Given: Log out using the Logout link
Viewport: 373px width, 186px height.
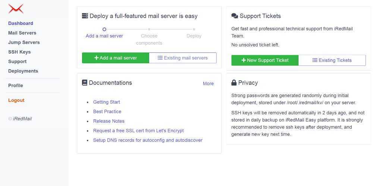Looking at the screenshot, I should tap(16, 100).
